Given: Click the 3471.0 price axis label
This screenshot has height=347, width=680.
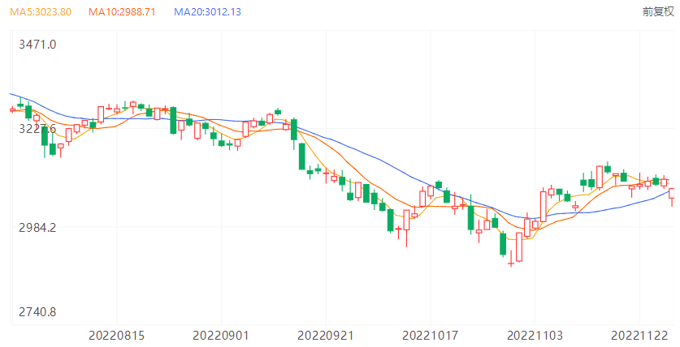Looking at the screenshot, I should [x=37, y=44].
